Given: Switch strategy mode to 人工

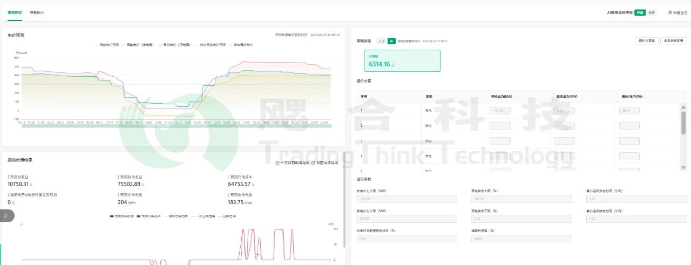Looking at the screenshot, I should point(382,40).
